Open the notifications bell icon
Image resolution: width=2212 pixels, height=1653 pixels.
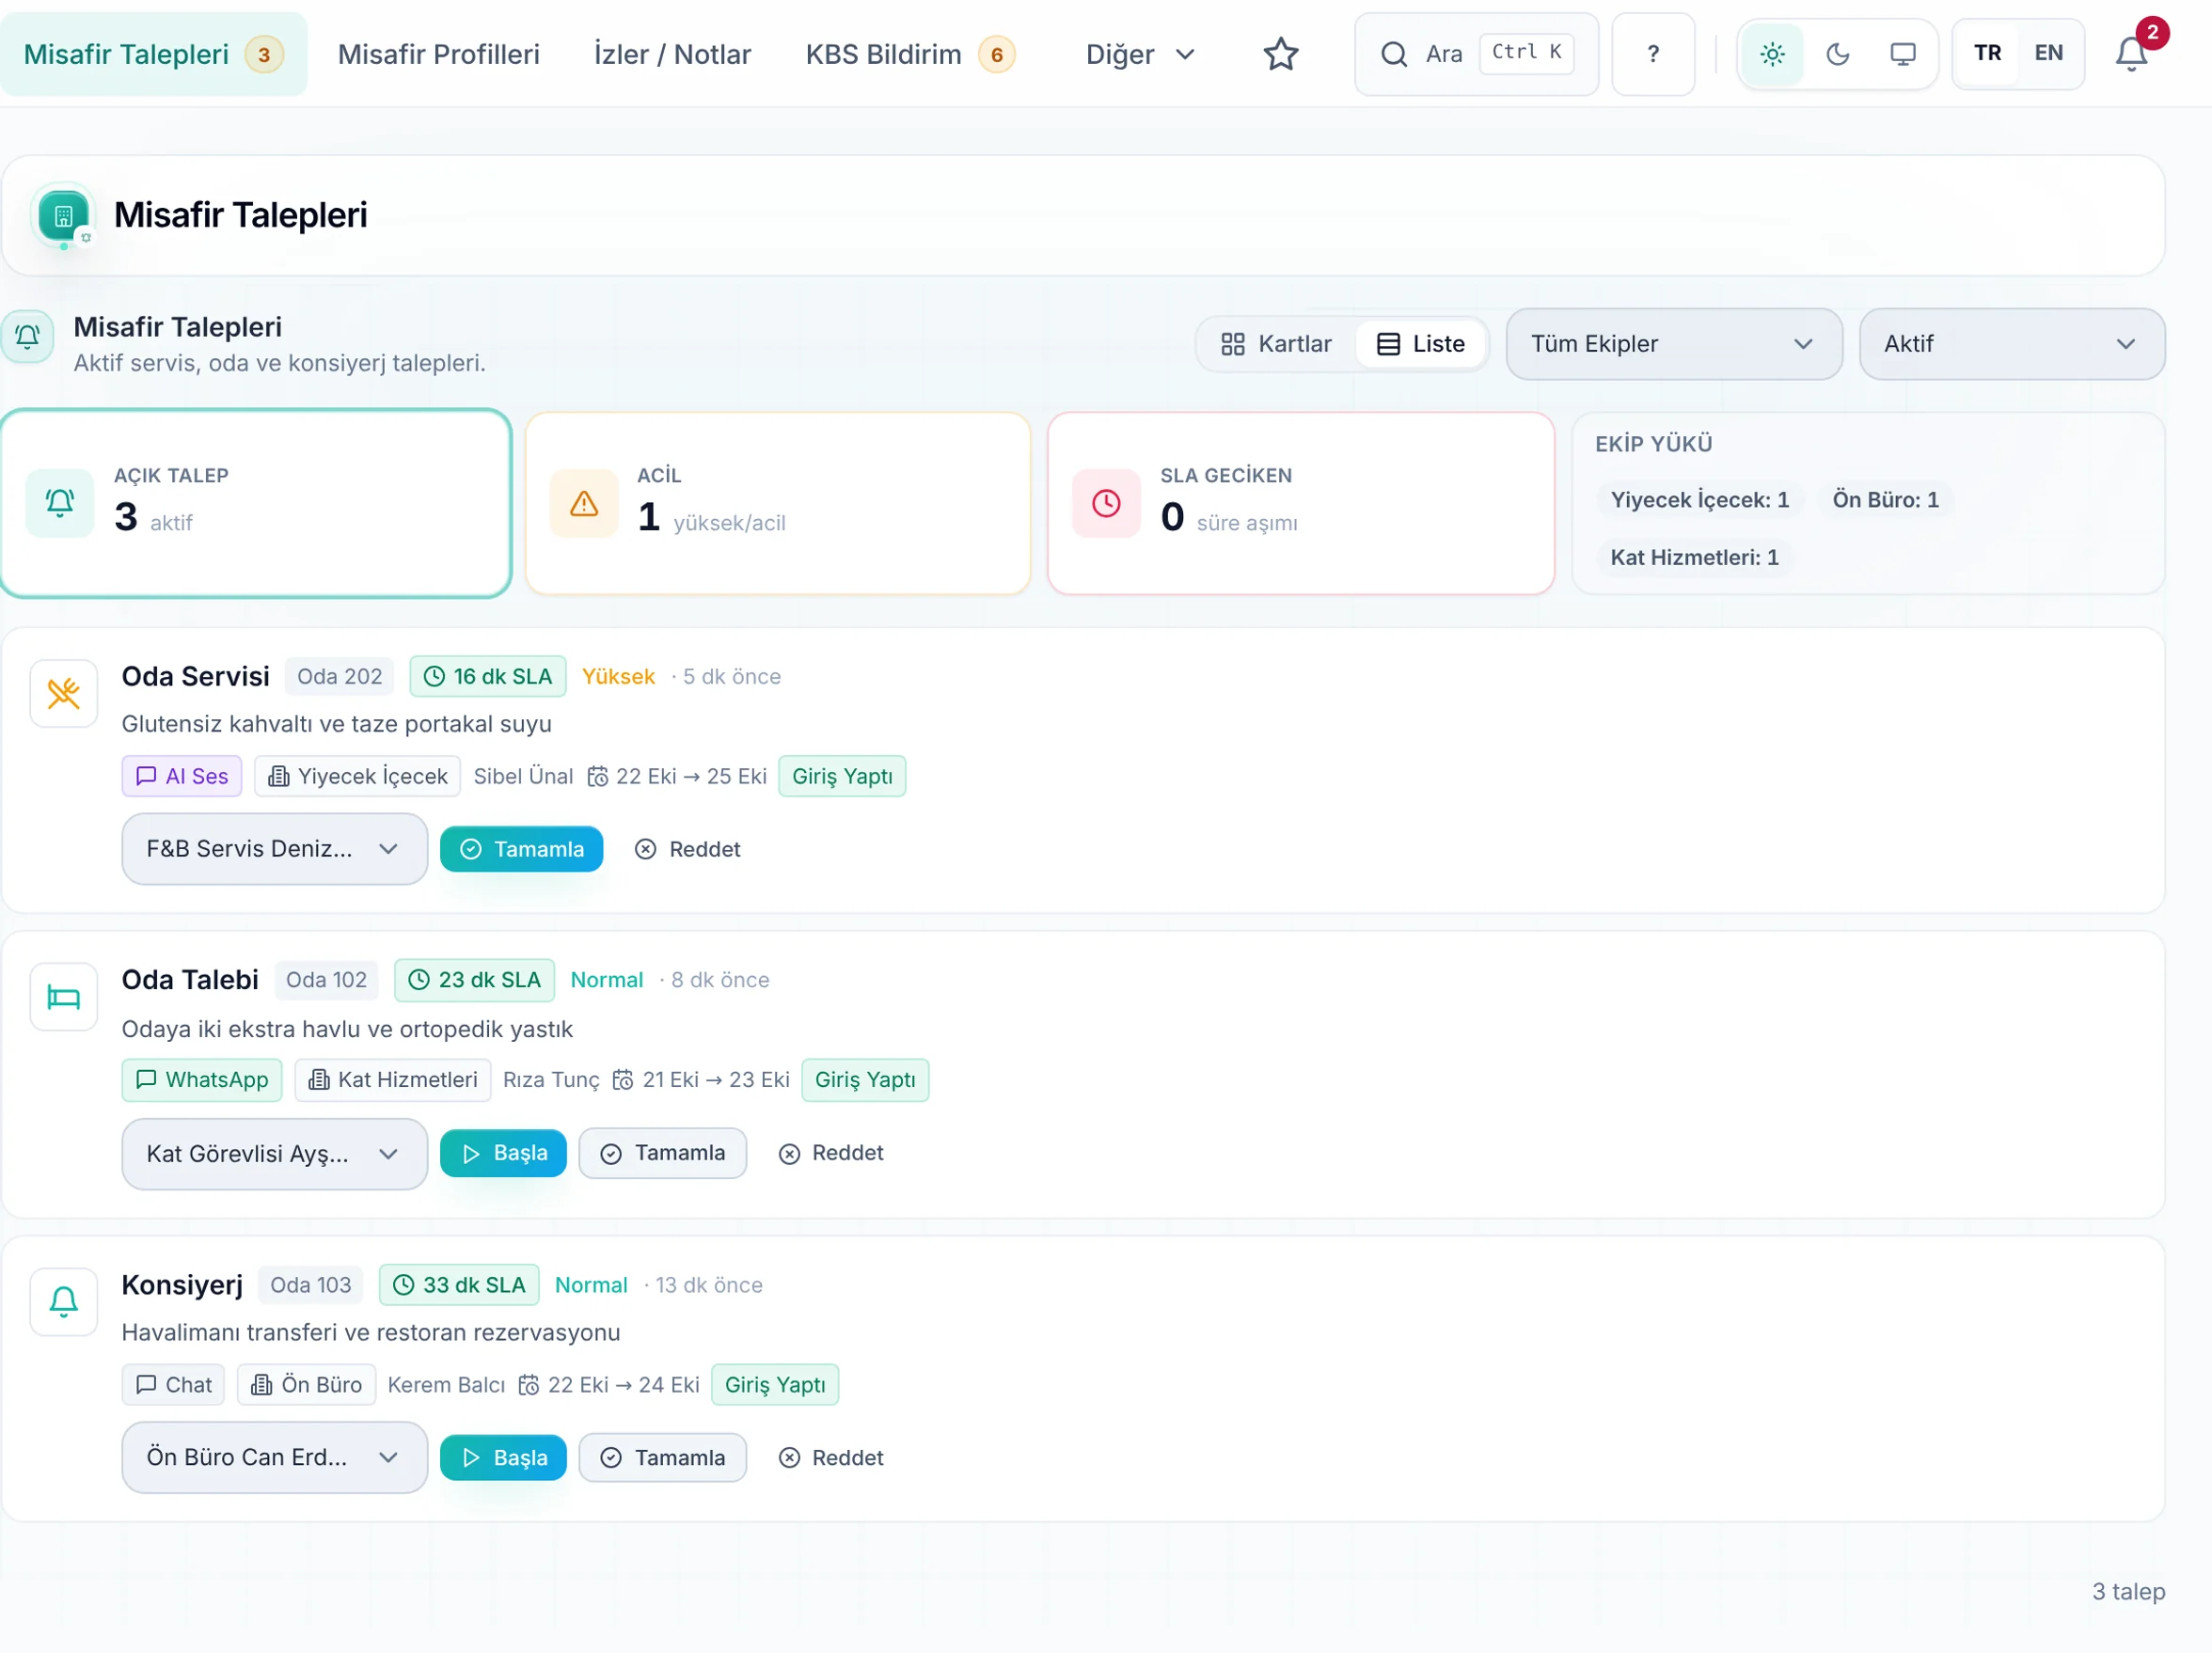(x=2131, y=53)
